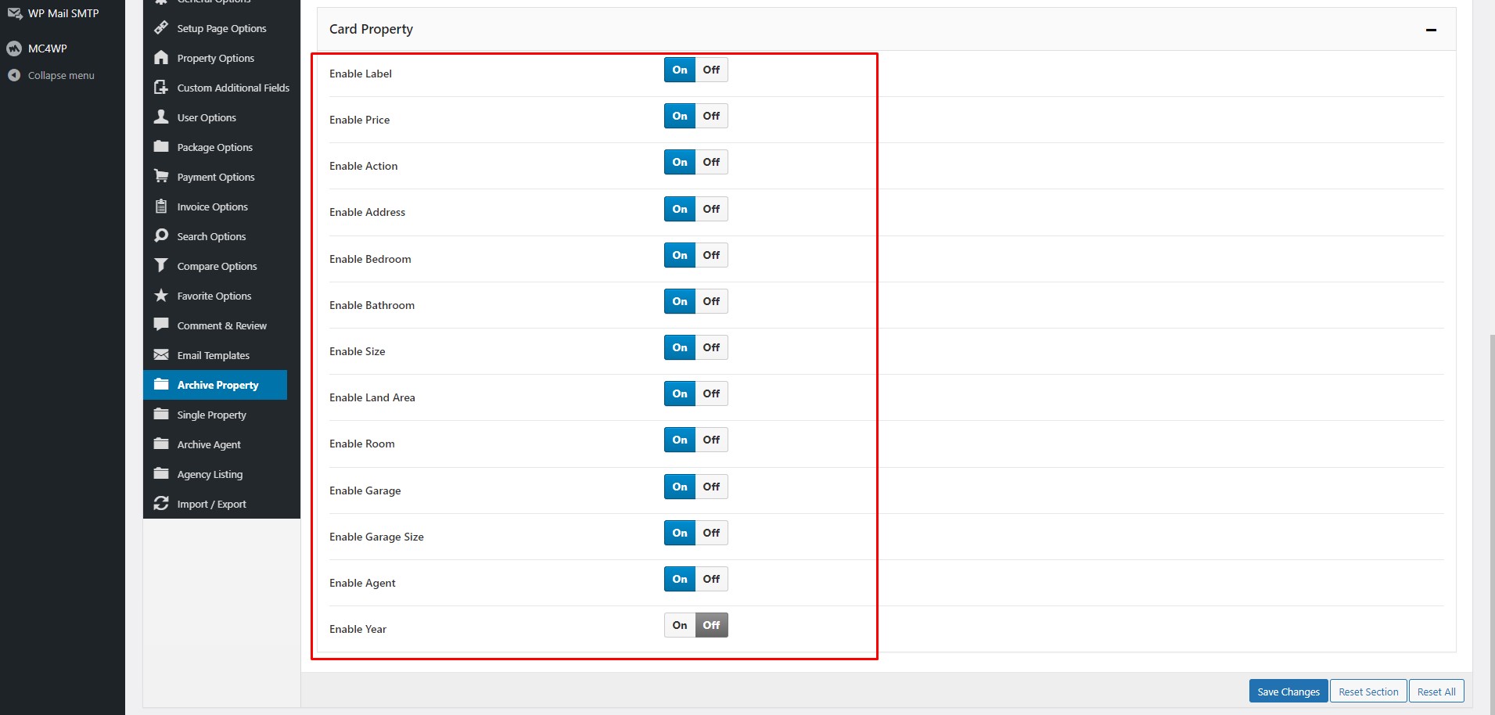1495x715 pixels.
Task: Click Reset All button
Action: (x=1436, y=692)
